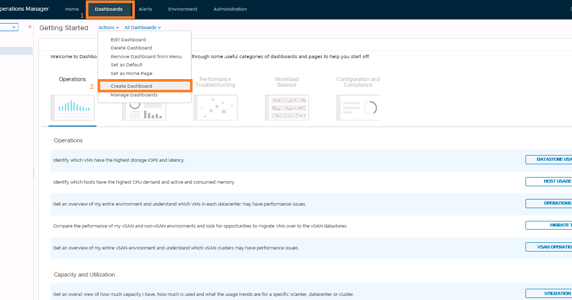Open the All Dashboards dropdown

click(x=142, y=27)
